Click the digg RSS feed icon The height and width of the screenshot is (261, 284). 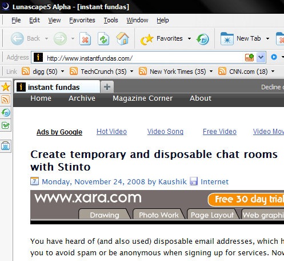pyautogui.click(x=26, y=71)
